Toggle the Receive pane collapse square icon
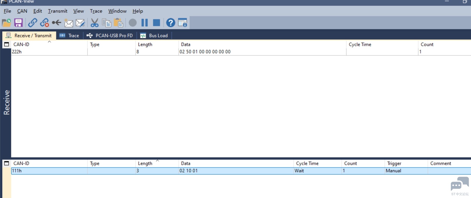 [7, 44]
